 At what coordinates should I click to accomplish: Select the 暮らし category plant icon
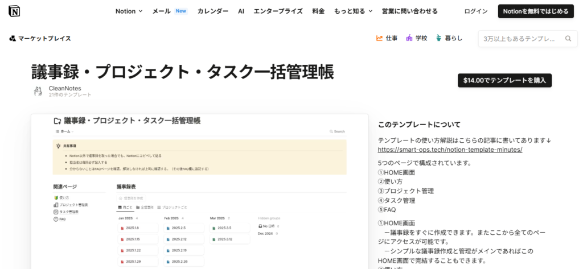(439, 38)
